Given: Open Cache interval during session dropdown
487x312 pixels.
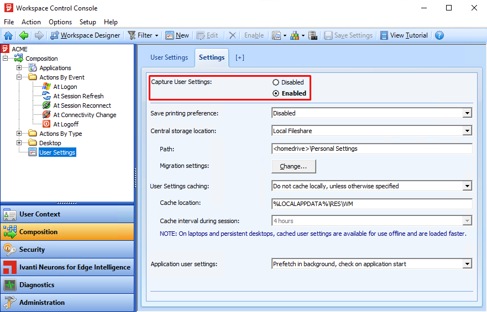Looking at the screenshot, I should pyautogui.click(x=467, y=221).
